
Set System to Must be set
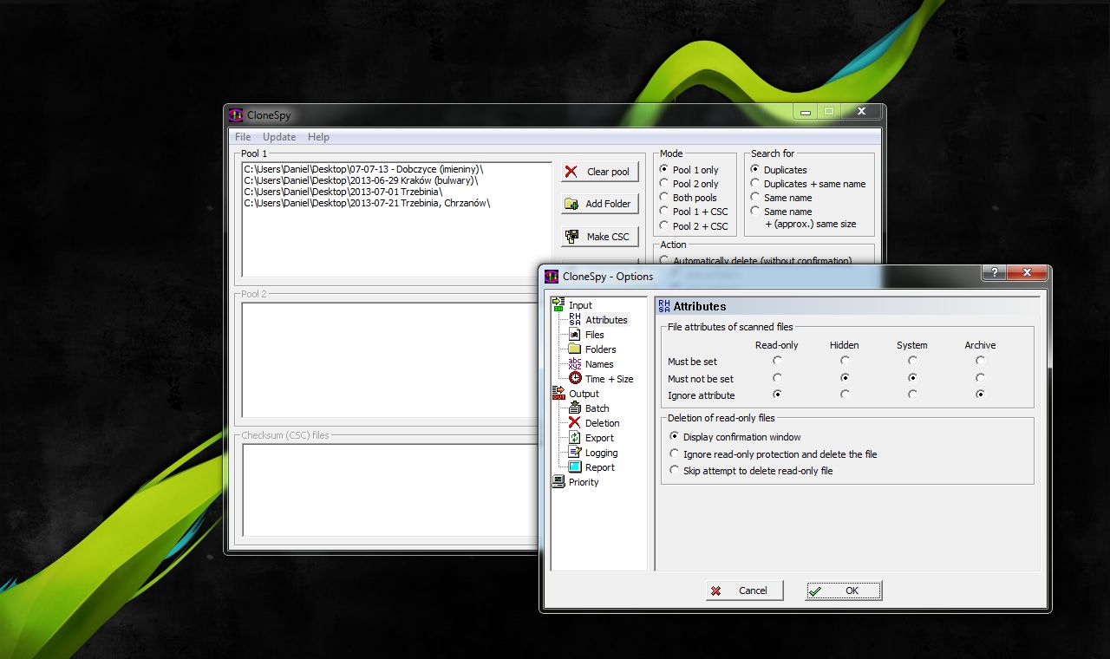(x=912, y=361)
